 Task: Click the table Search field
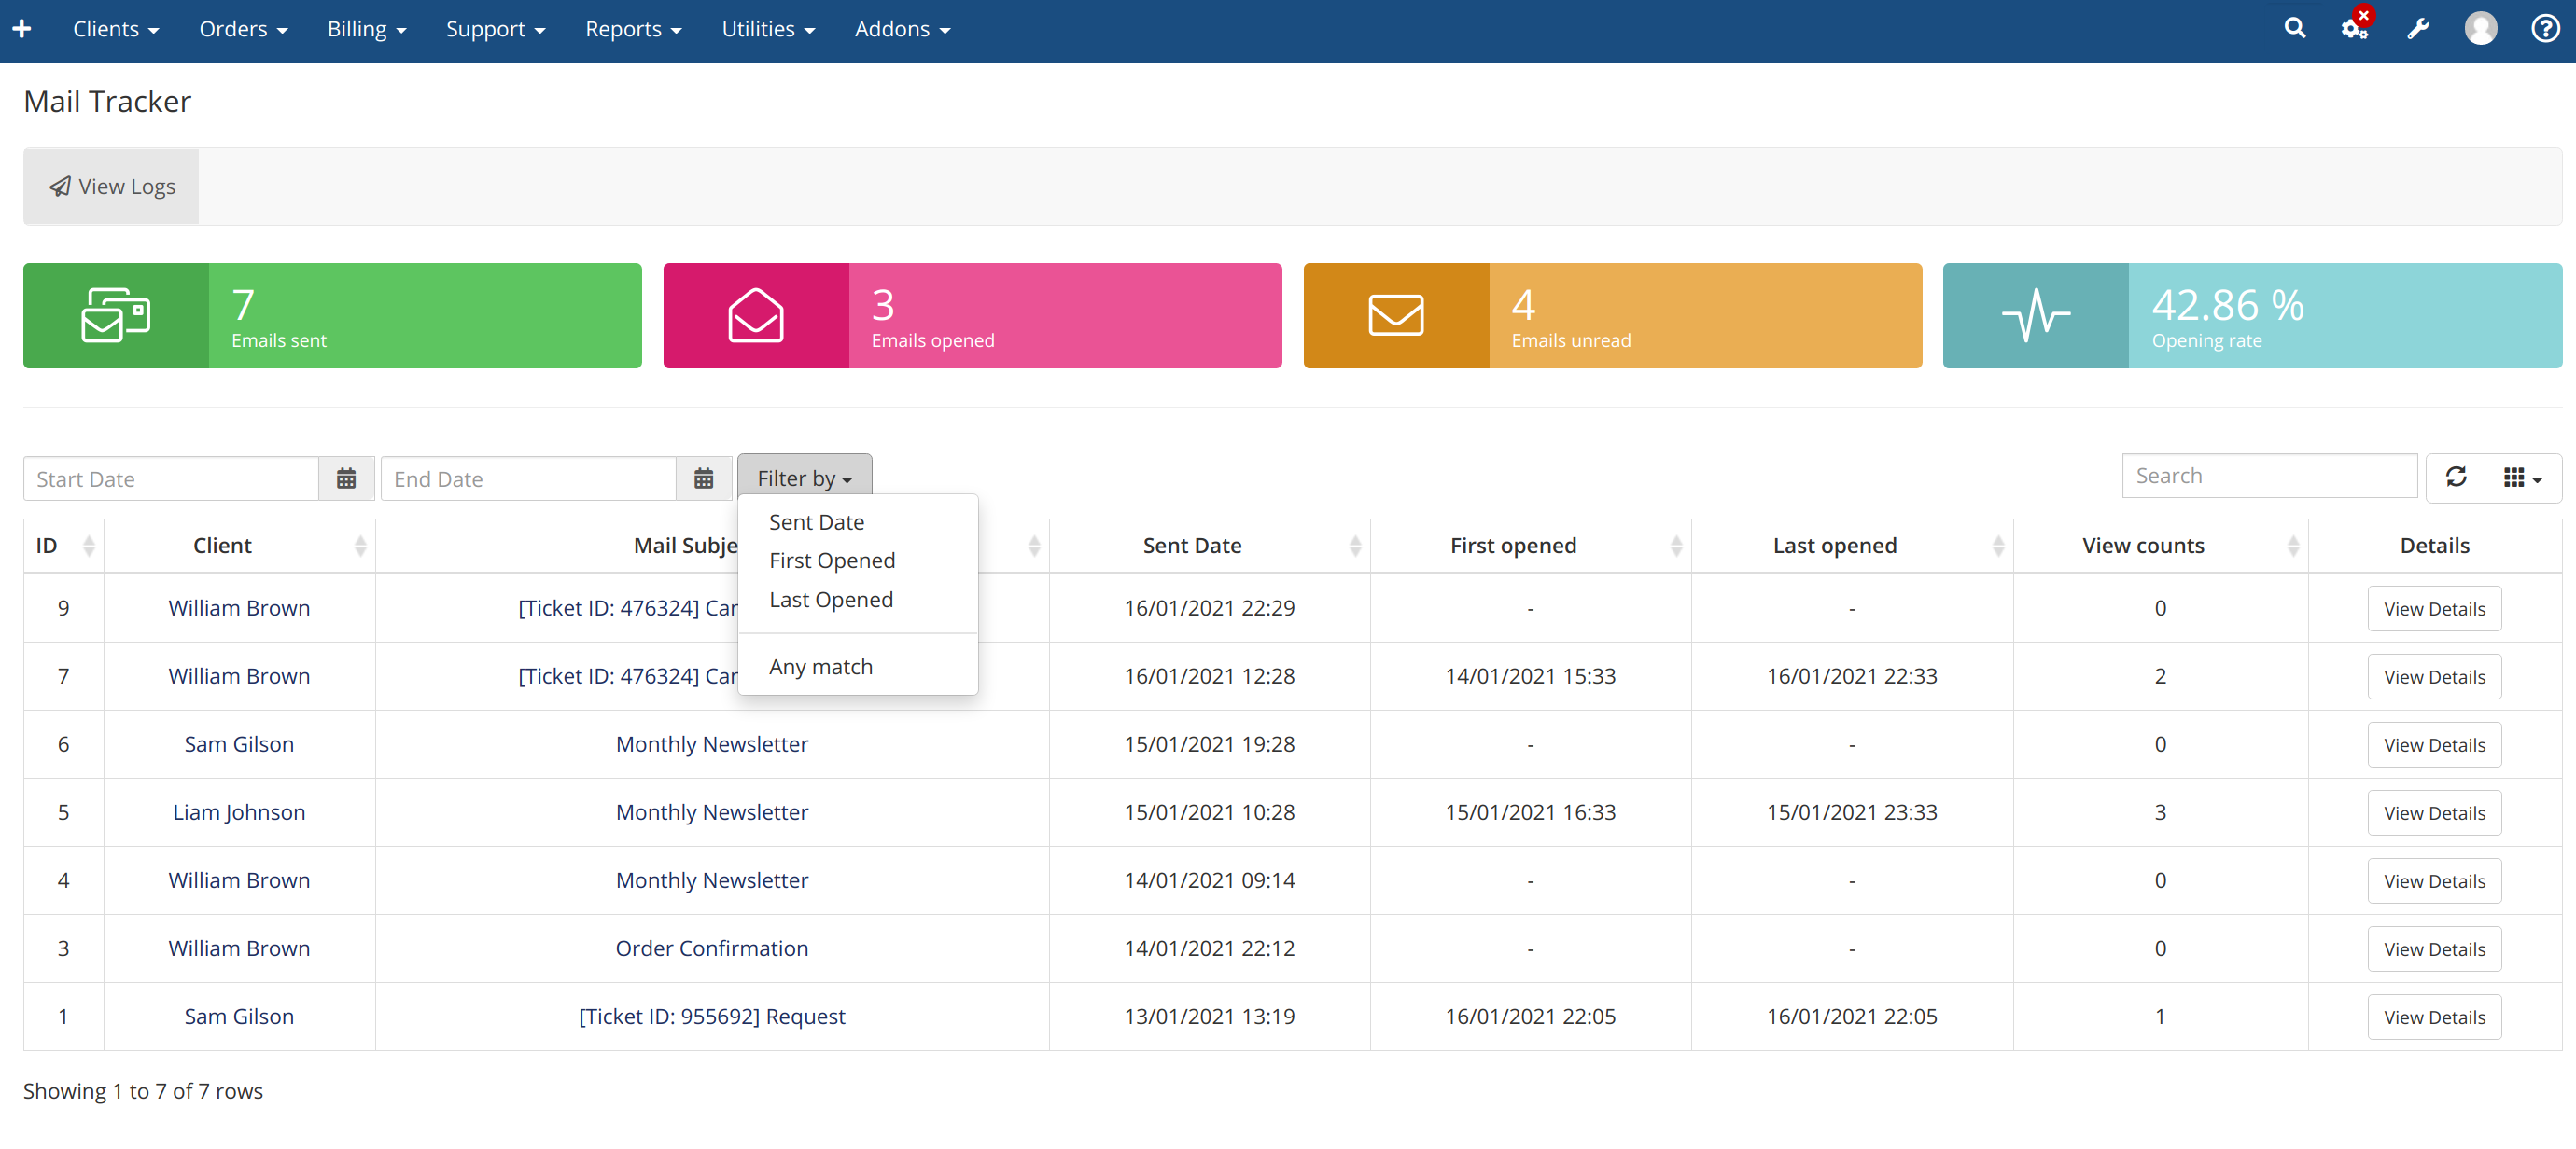(x=2269, y=476)
